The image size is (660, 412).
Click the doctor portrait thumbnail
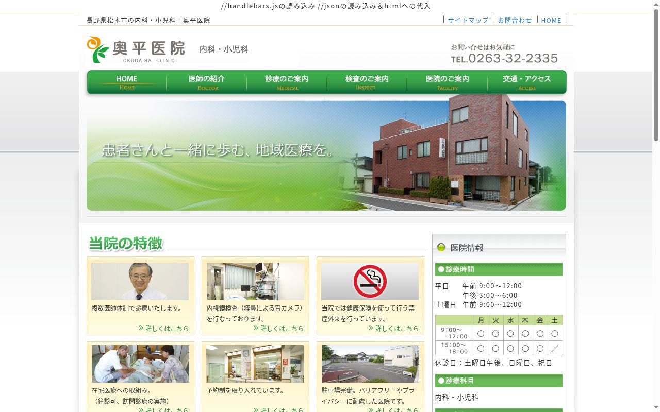140,281
